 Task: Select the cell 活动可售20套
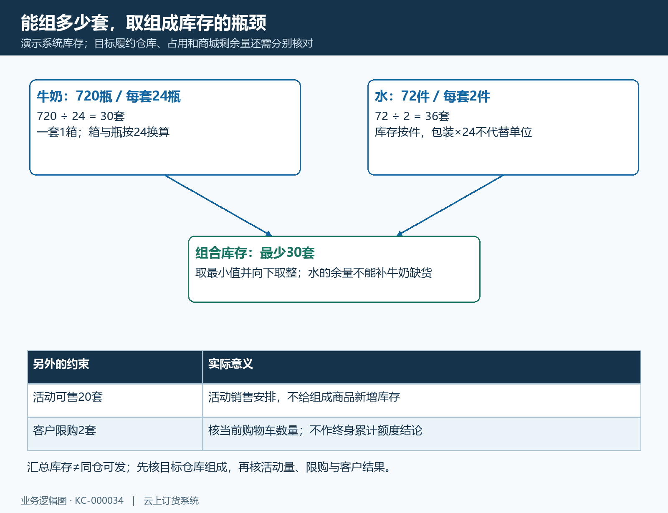(x=115, y=400)
